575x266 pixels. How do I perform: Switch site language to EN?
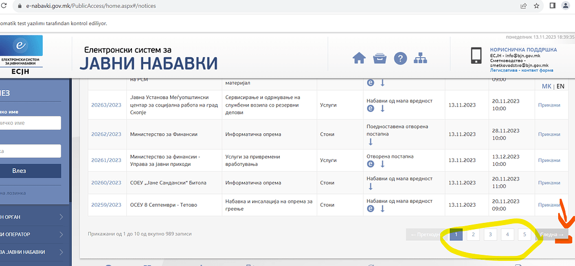click(560, 86)
